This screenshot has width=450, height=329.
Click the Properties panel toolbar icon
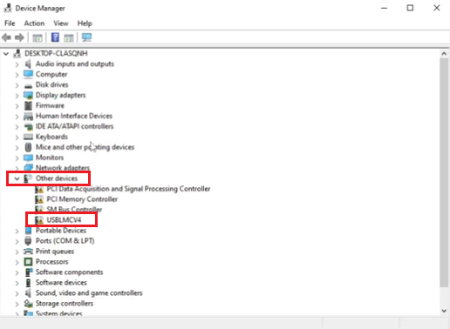[69, 37]
